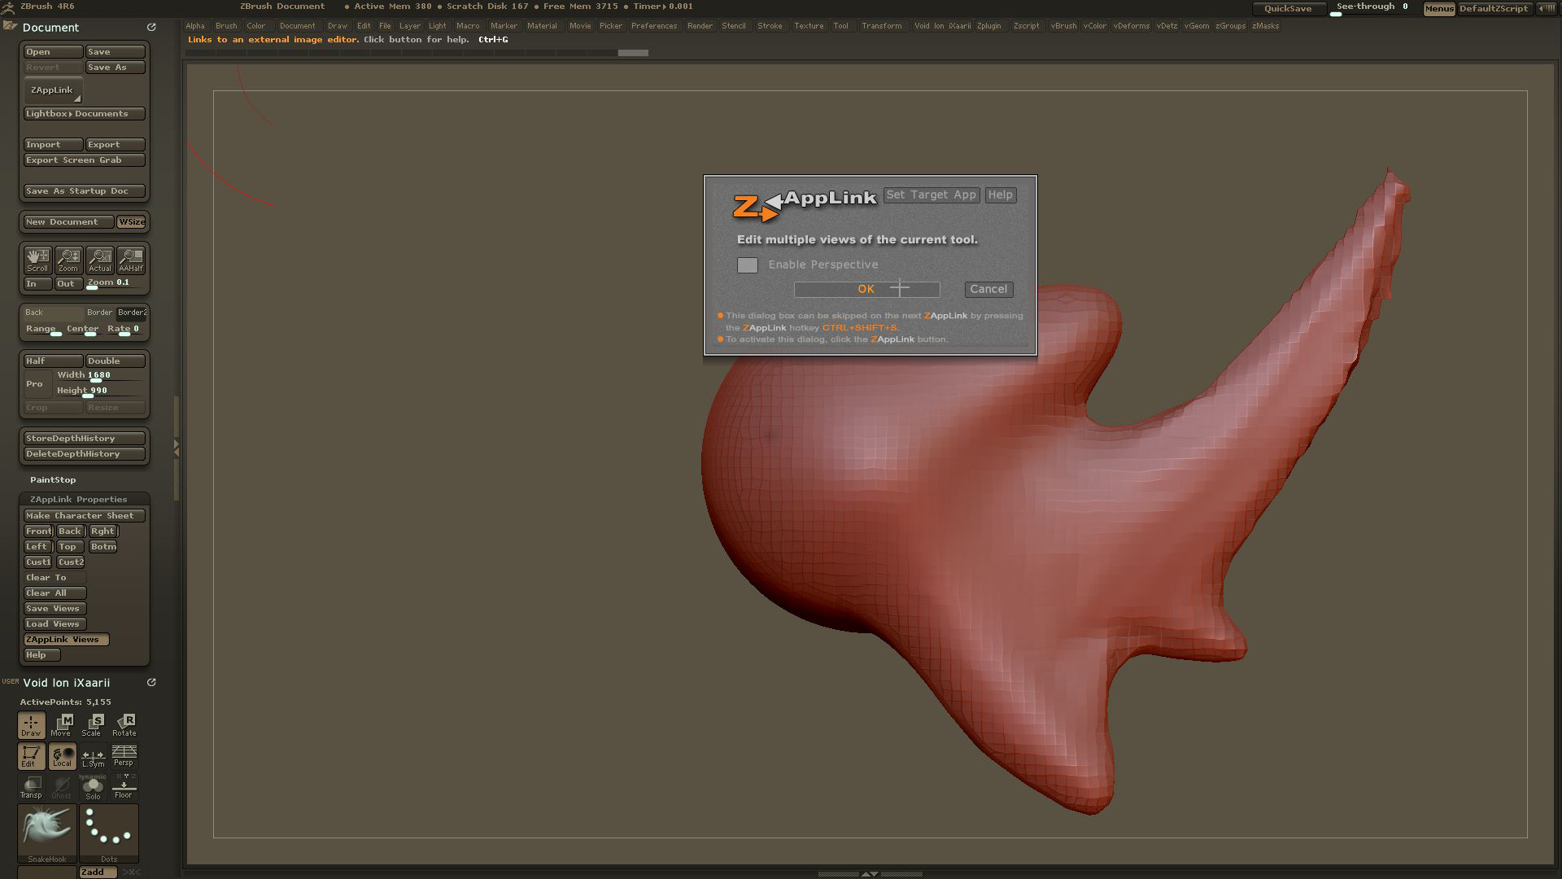Adjust the document Width slider
This screenshot has width=1562, height=879.
pyautogui.click(x=100, y=376)
